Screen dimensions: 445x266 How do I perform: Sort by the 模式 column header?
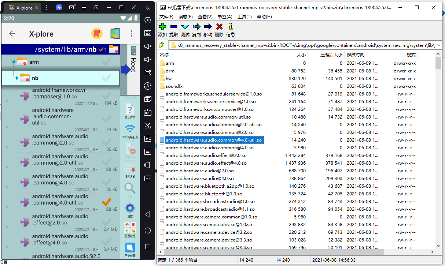[399, 55]
